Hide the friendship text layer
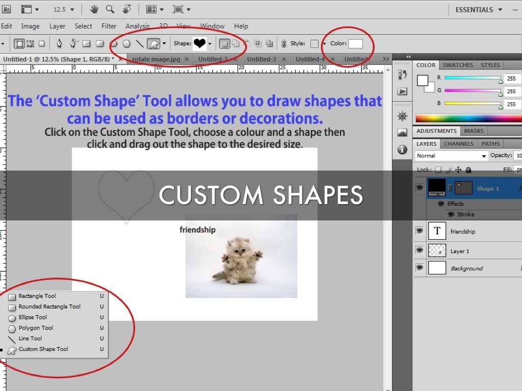522x391 pixels. 420,231
